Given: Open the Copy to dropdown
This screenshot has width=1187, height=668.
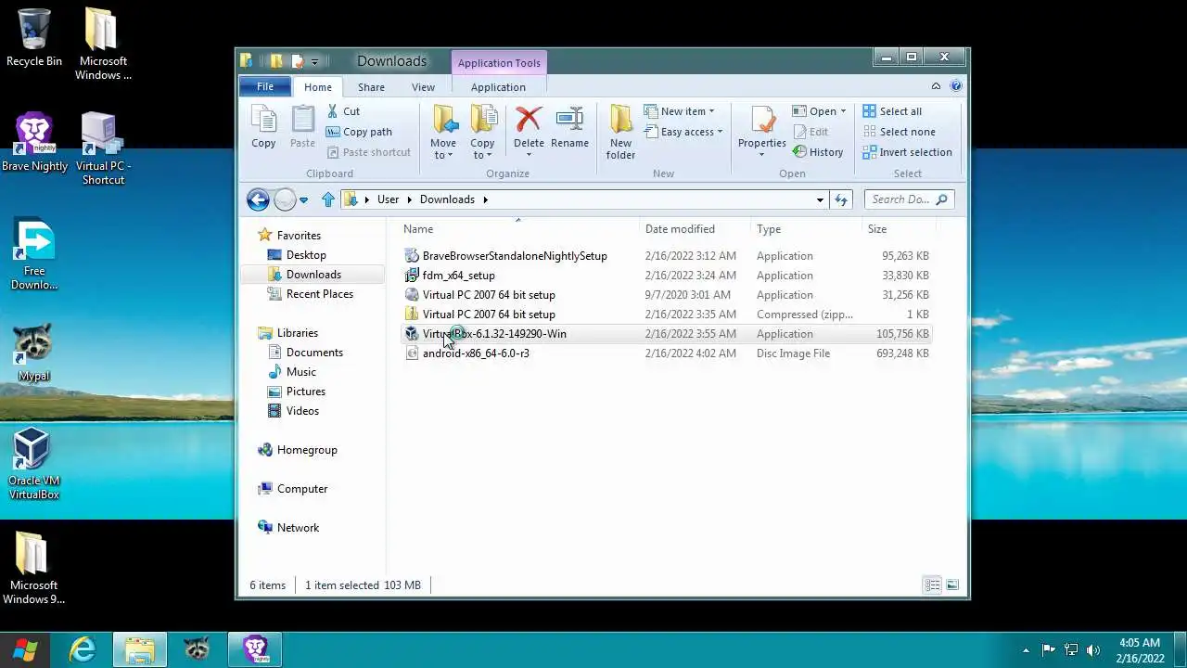Looking at the screenshot, I should tap(482, 149).
